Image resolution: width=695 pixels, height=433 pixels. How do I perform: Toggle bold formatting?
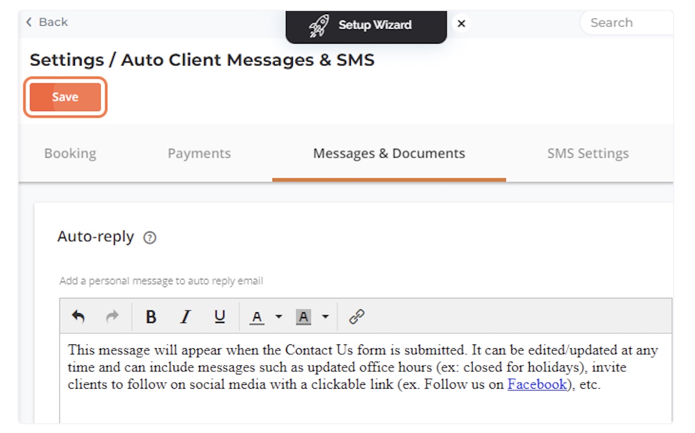[151, 317]
